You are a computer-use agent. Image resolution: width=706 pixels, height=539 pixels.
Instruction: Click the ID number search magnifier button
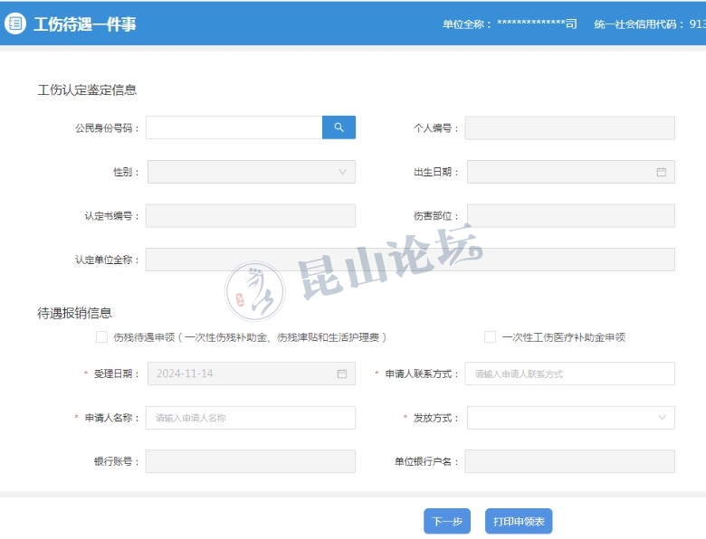tap(339, 128)
